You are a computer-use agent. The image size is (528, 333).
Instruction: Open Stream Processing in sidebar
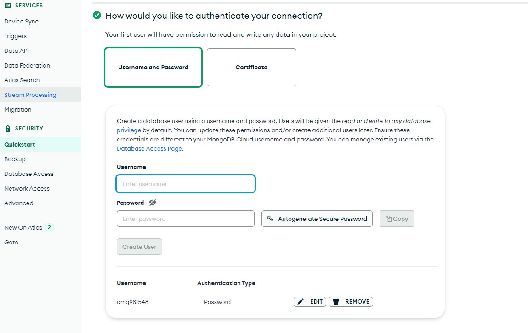pos(30,95)
